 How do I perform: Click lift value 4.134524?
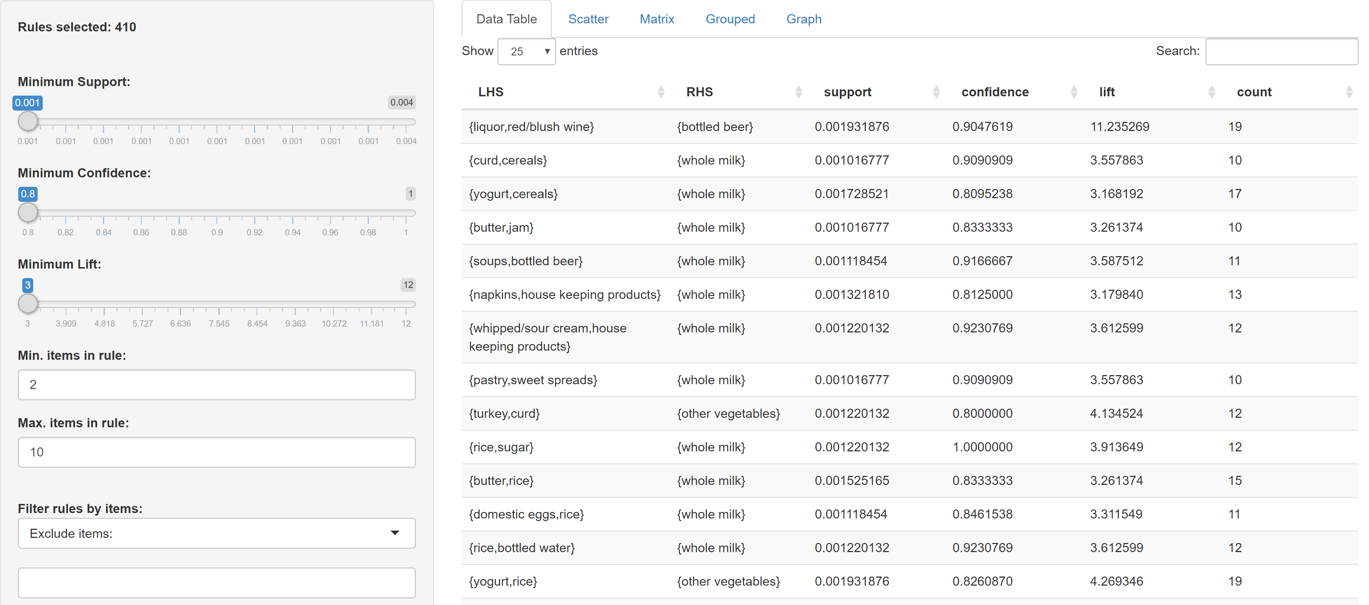[x=1116, y=413]
